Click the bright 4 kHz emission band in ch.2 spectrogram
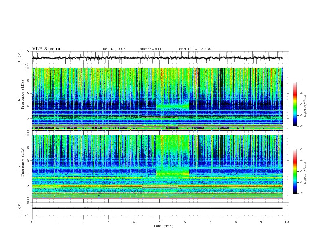 click(173, 174)
